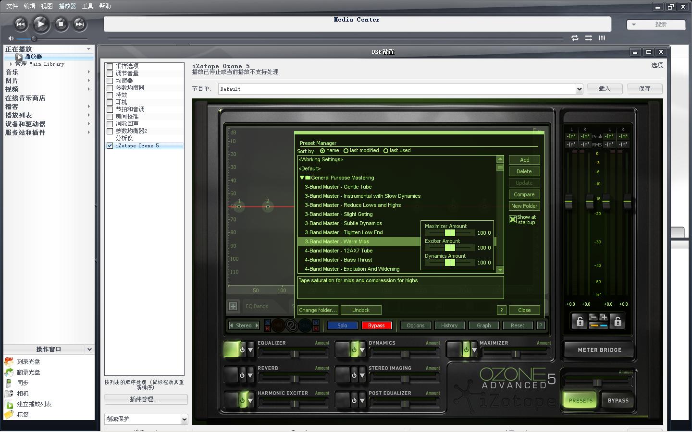Open the equalizer bars icon near shuffle

point(602,38)
